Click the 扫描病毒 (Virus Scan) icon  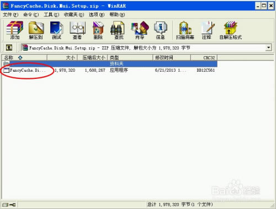tap(185, 30)
